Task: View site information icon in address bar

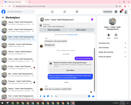Action: coord(14,6)
